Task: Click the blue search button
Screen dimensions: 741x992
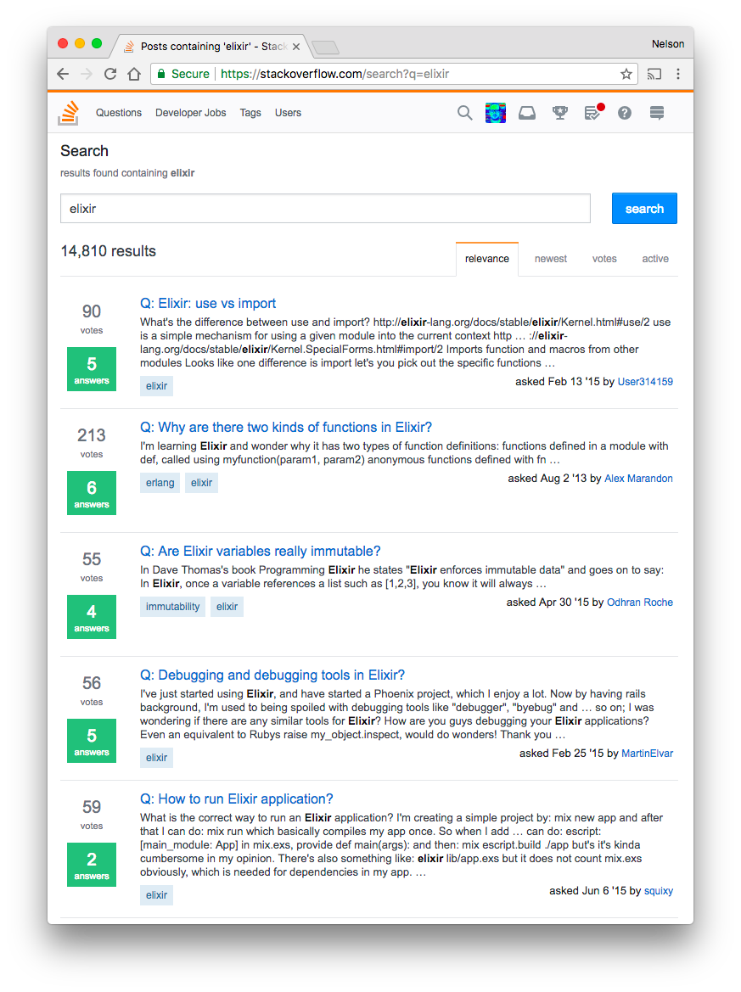Action: point(644,208)
